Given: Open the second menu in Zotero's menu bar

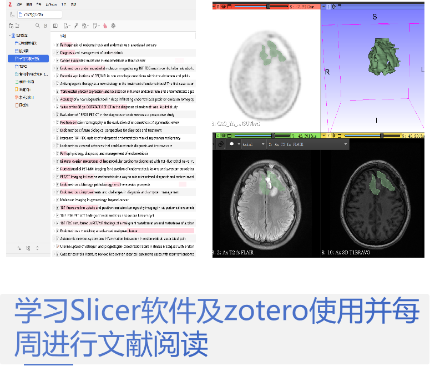Looking at the screenshot, I should pyautogui.click(x=29, y=4).
